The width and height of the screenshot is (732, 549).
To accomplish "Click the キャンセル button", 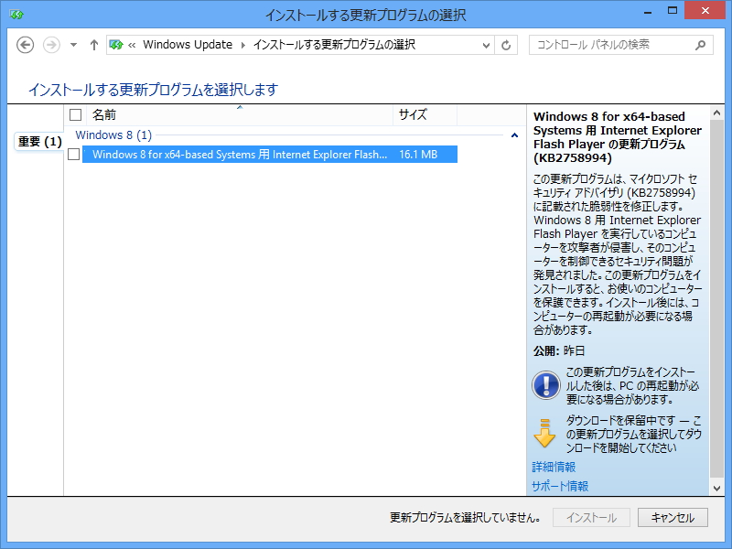I will tap(673, 517).
